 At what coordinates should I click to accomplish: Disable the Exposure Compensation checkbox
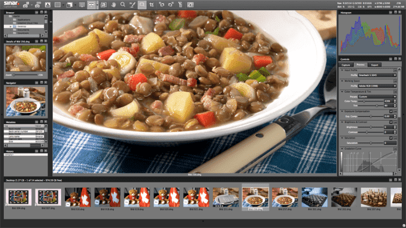[x=391, y=111]
